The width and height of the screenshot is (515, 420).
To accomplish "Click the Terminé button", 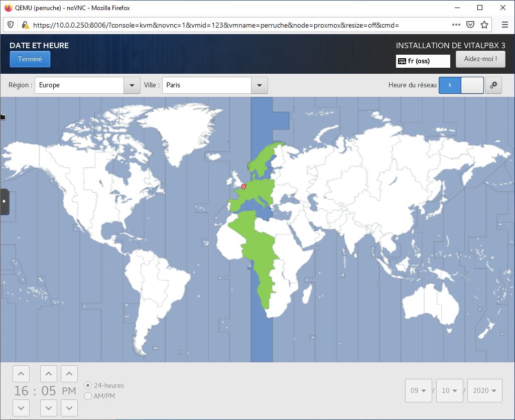I will [x=30, y=59].
